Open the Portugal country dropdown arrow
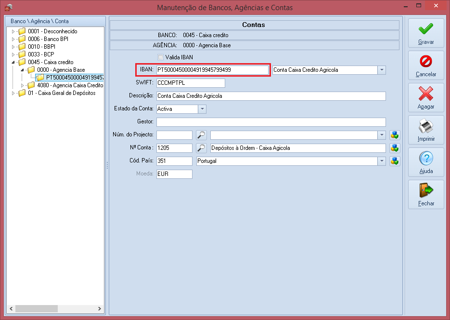 [x=382, y=161]
